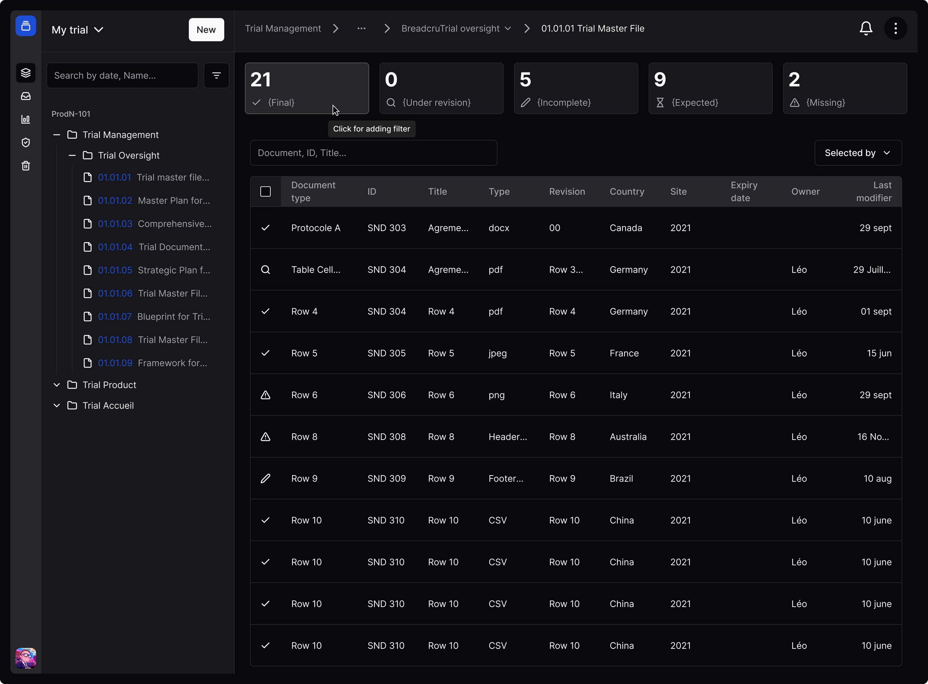
Task: Click the user avatar picture
Action: 26,658
